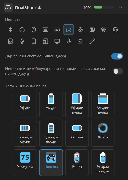Choose the speaker icon
This screenshot has height=180, width=128.
click(x=10, y=41)
